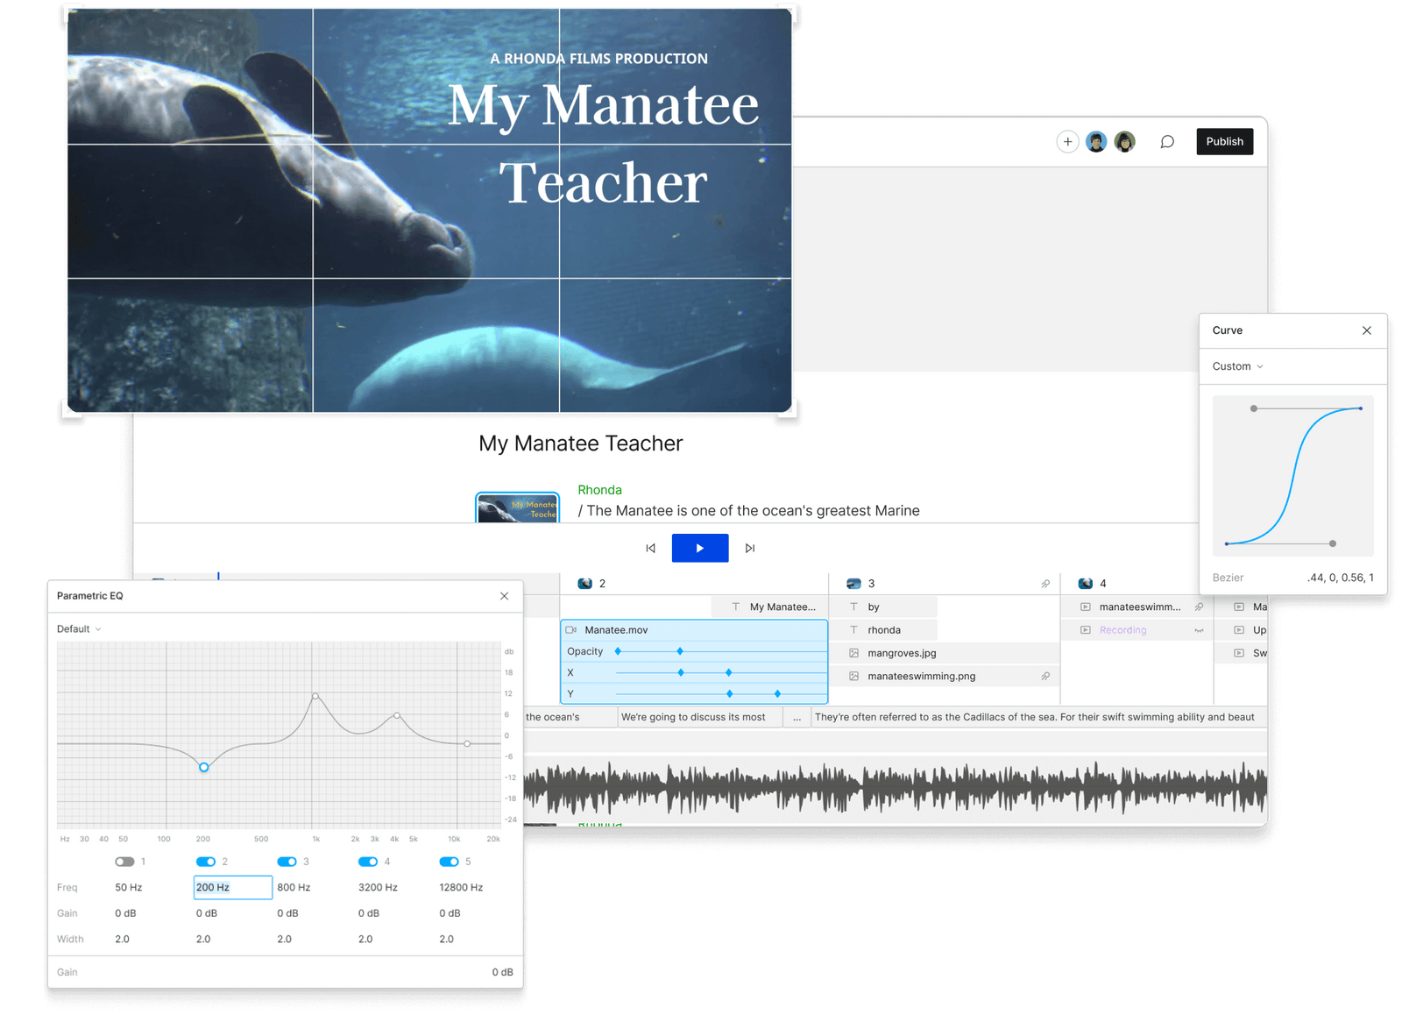
Task: Open the comment bubble icon near Publish
Action: [1166, 141]
